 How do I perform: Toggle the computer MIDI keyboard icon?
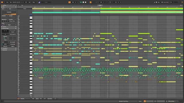point(156,2)
